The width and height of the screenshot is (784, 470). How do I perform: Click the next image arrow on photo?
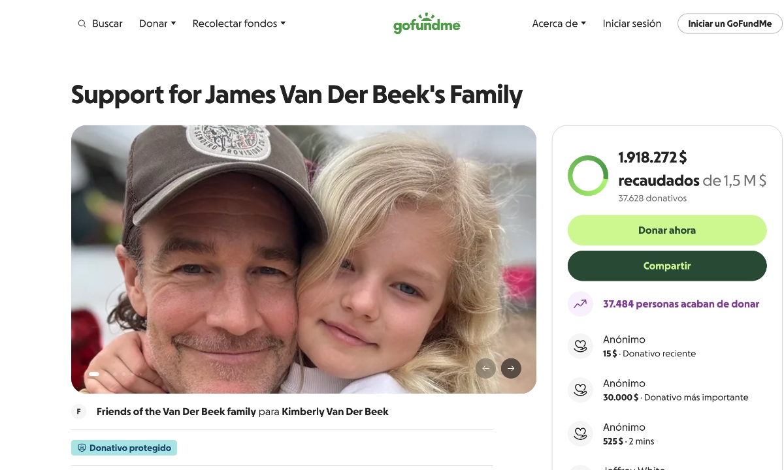pyautogui.click(x=511, y=368)
